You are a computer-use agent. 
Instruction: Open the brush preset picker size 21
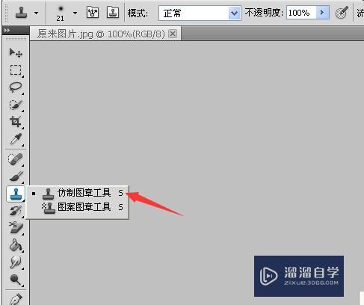(60, 13)
